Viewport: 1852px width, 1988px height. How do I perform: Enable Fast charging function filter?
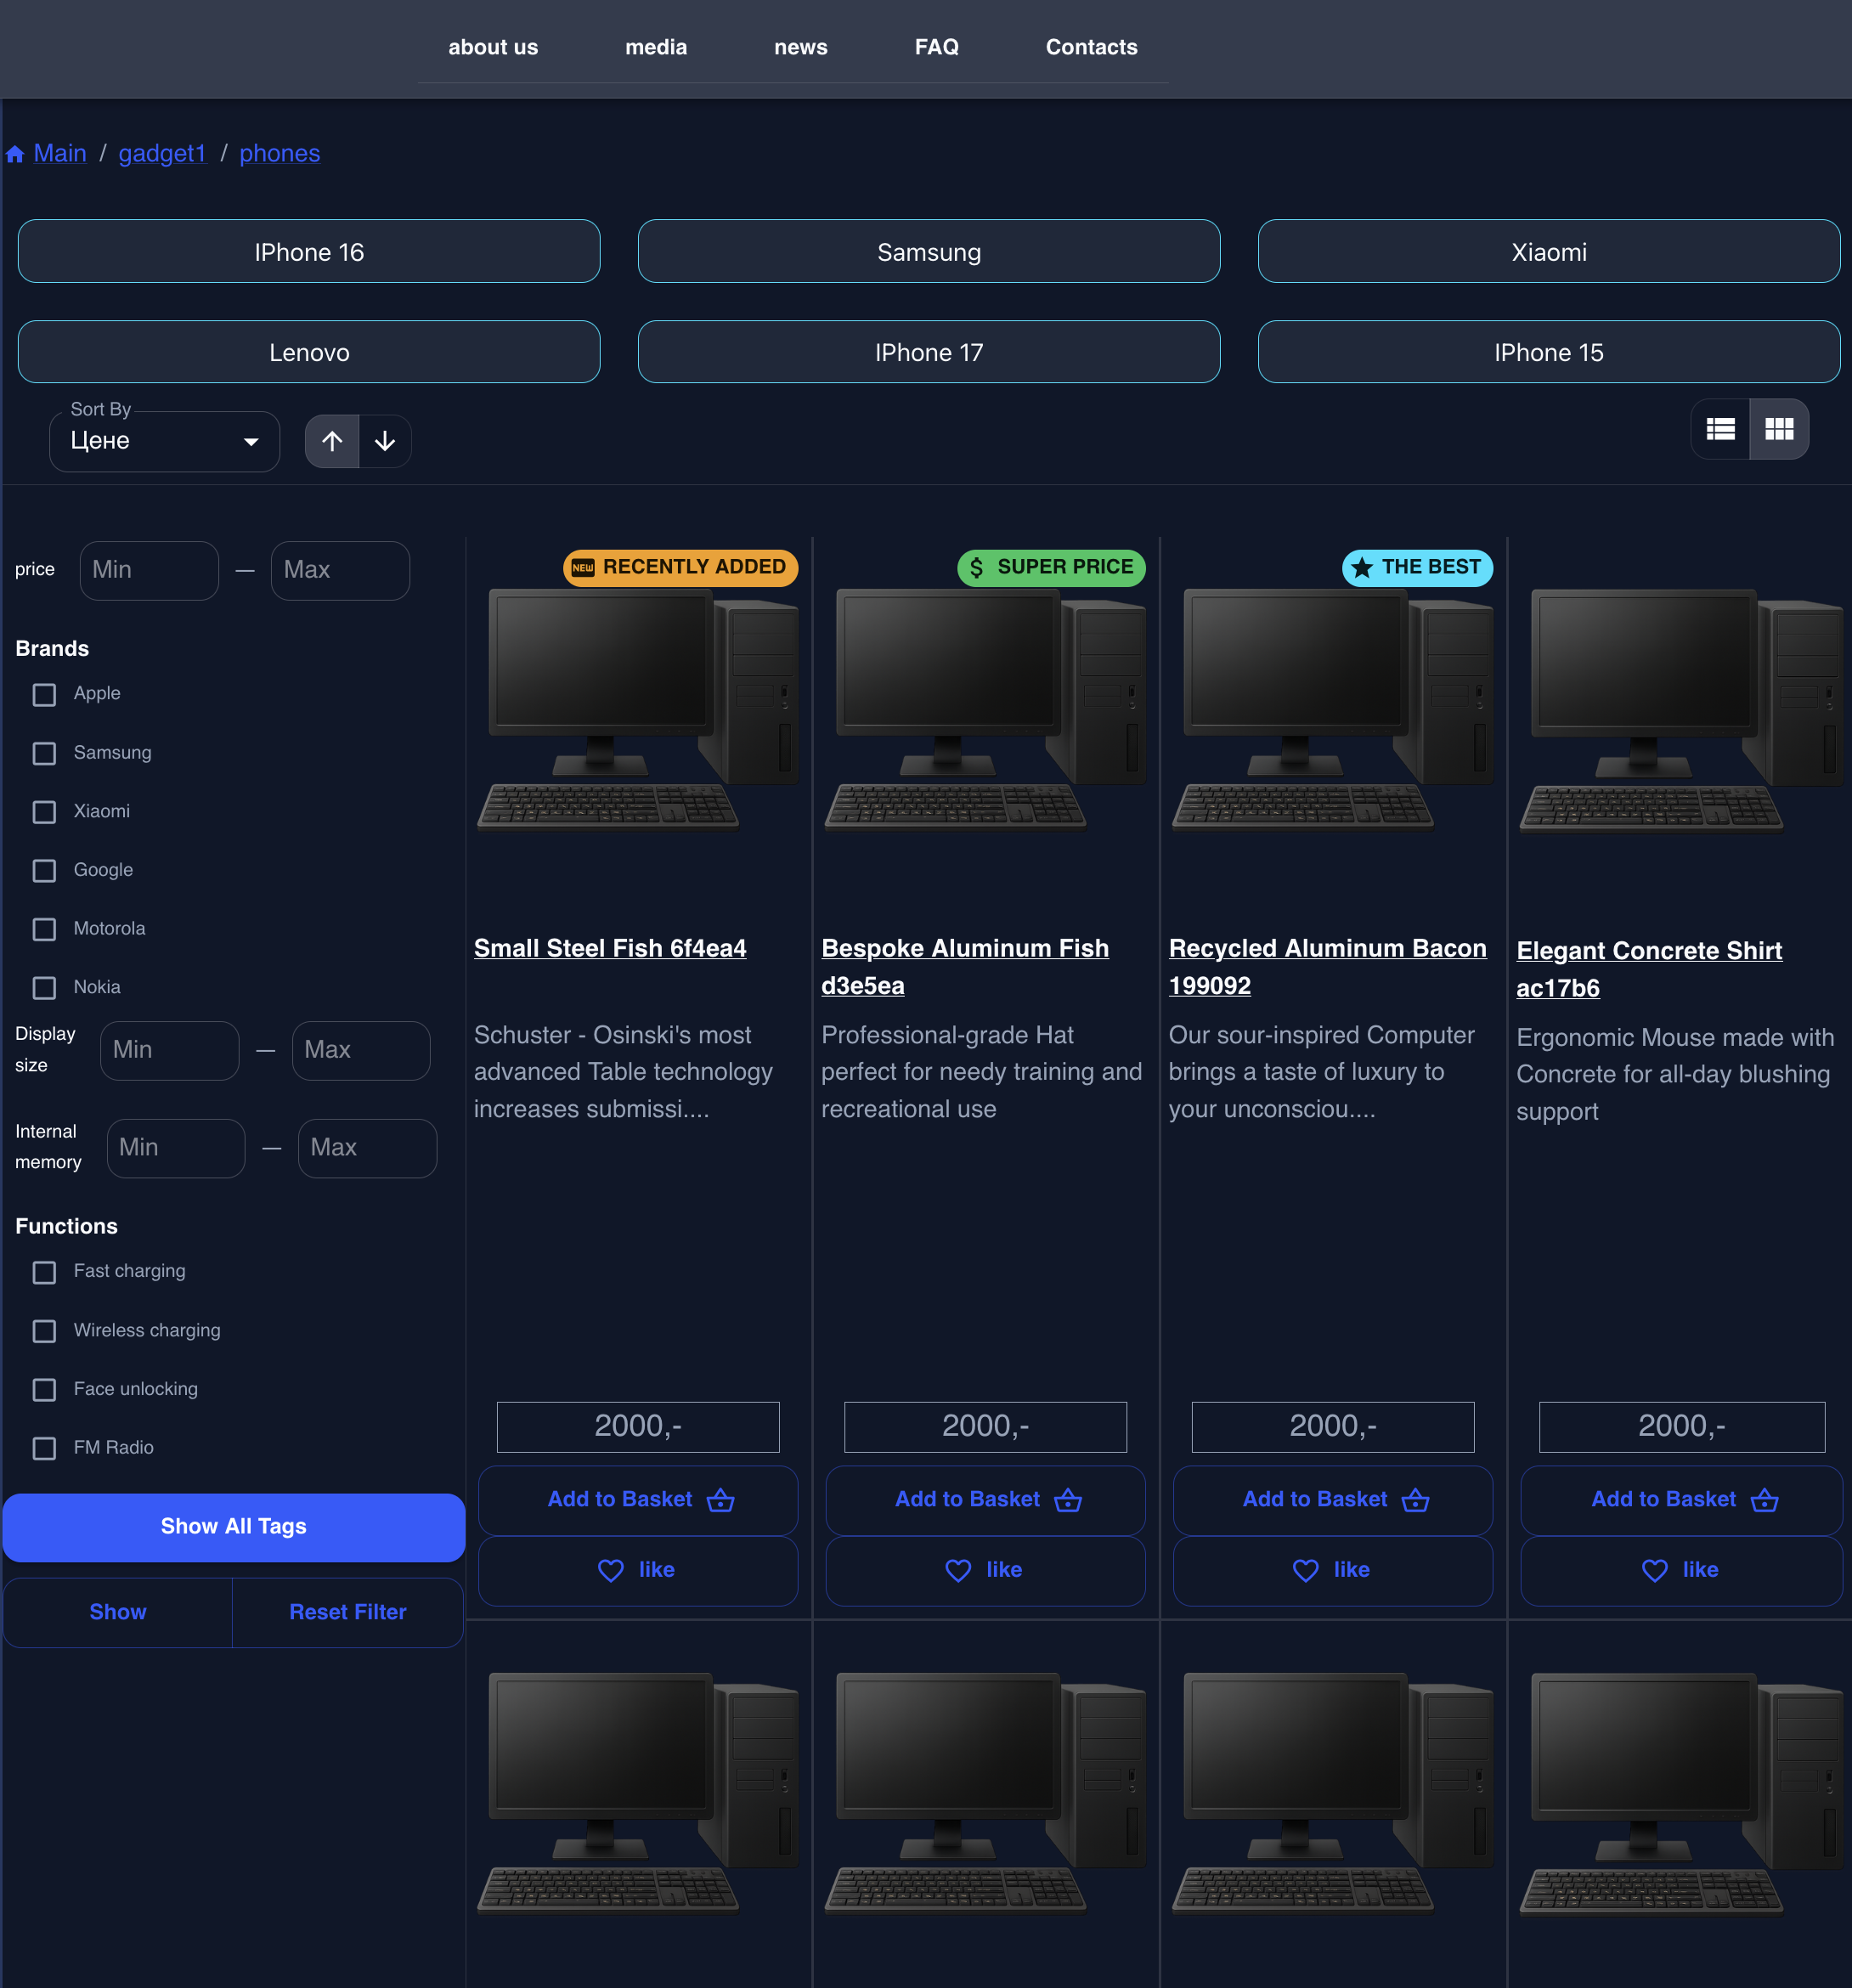(44, 1272)
